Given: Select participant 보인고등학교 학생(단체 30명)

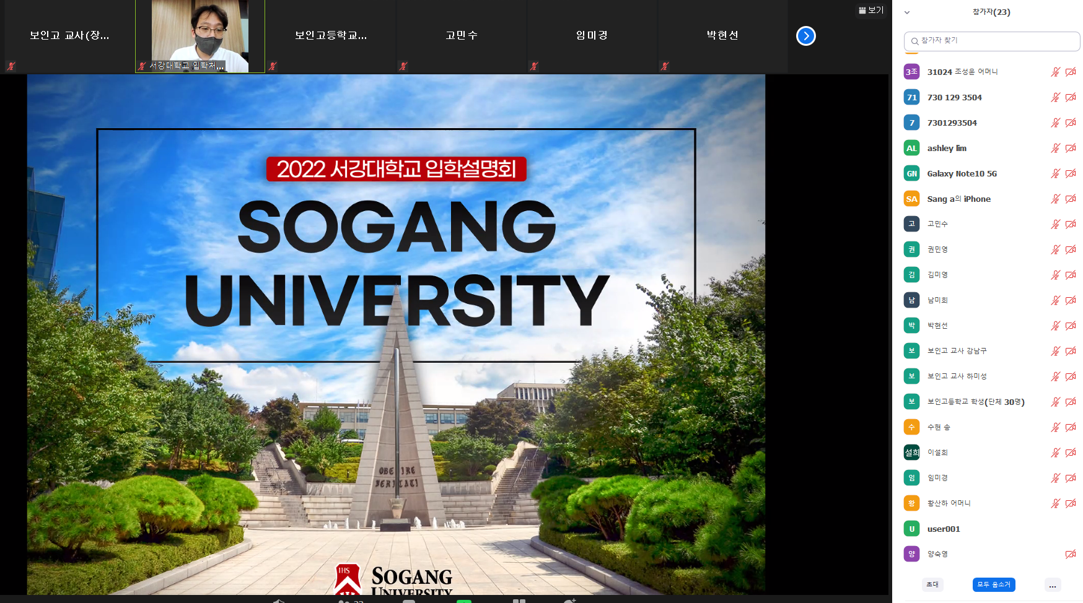Looking at the screenshot, I should coord(976,402).
